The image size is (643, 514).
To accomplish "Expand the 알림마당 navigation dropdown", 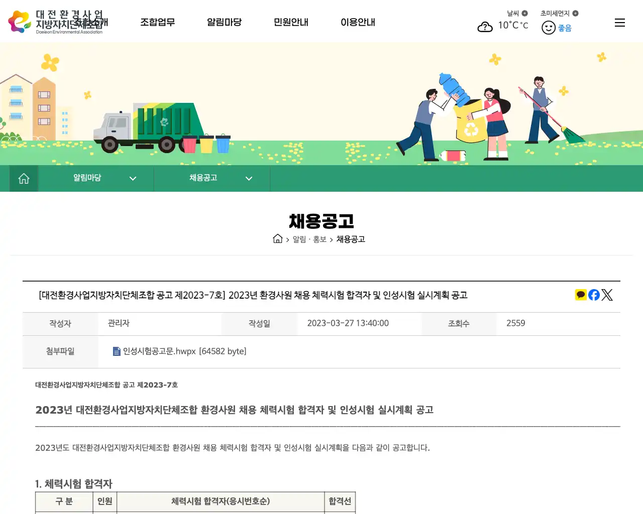I will click(x=133, y=178).
